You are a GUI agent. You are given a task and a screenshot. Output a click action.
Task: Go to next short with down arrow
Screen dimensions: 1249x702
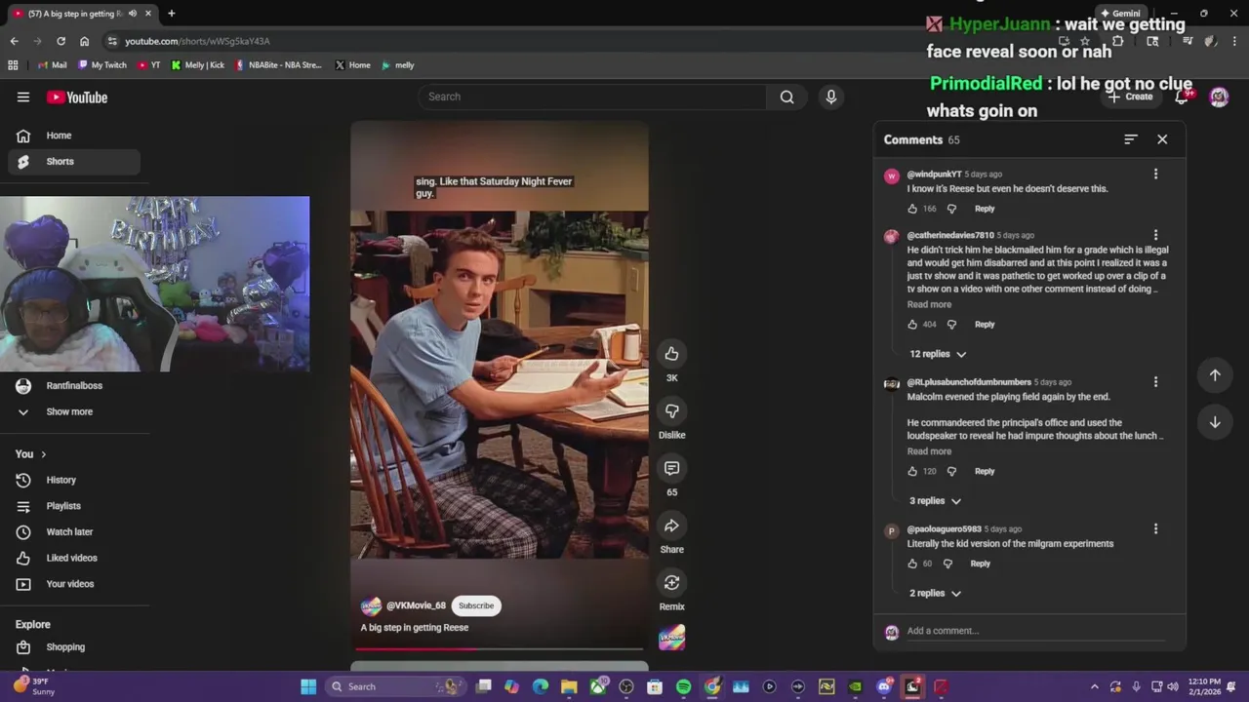pyautogui.click(x=1215, y=422)
